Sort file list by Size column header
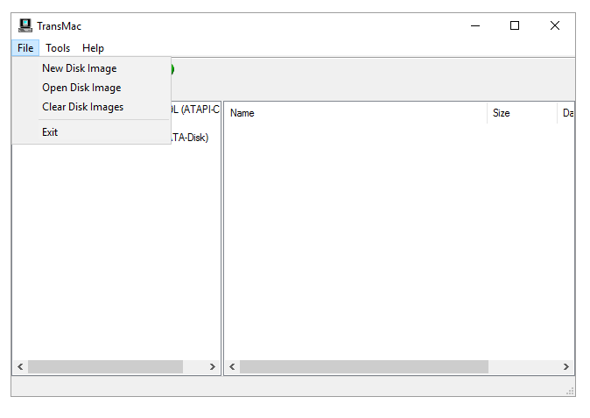The height and width of the screenshot is (418, 590). 522,113
